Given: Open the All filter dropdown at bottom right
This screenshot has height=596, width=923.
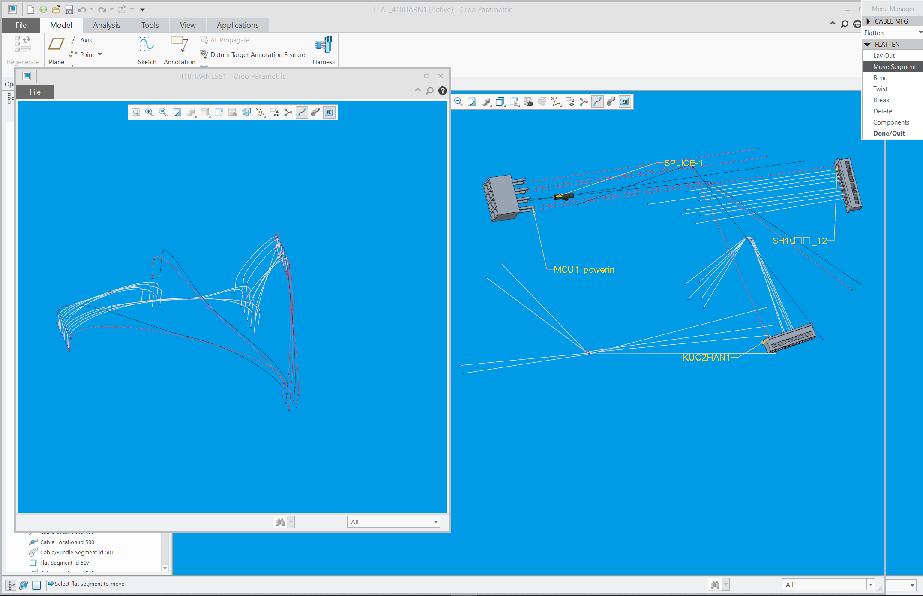Looking at the screenshot, I should [x=871, y=584].
